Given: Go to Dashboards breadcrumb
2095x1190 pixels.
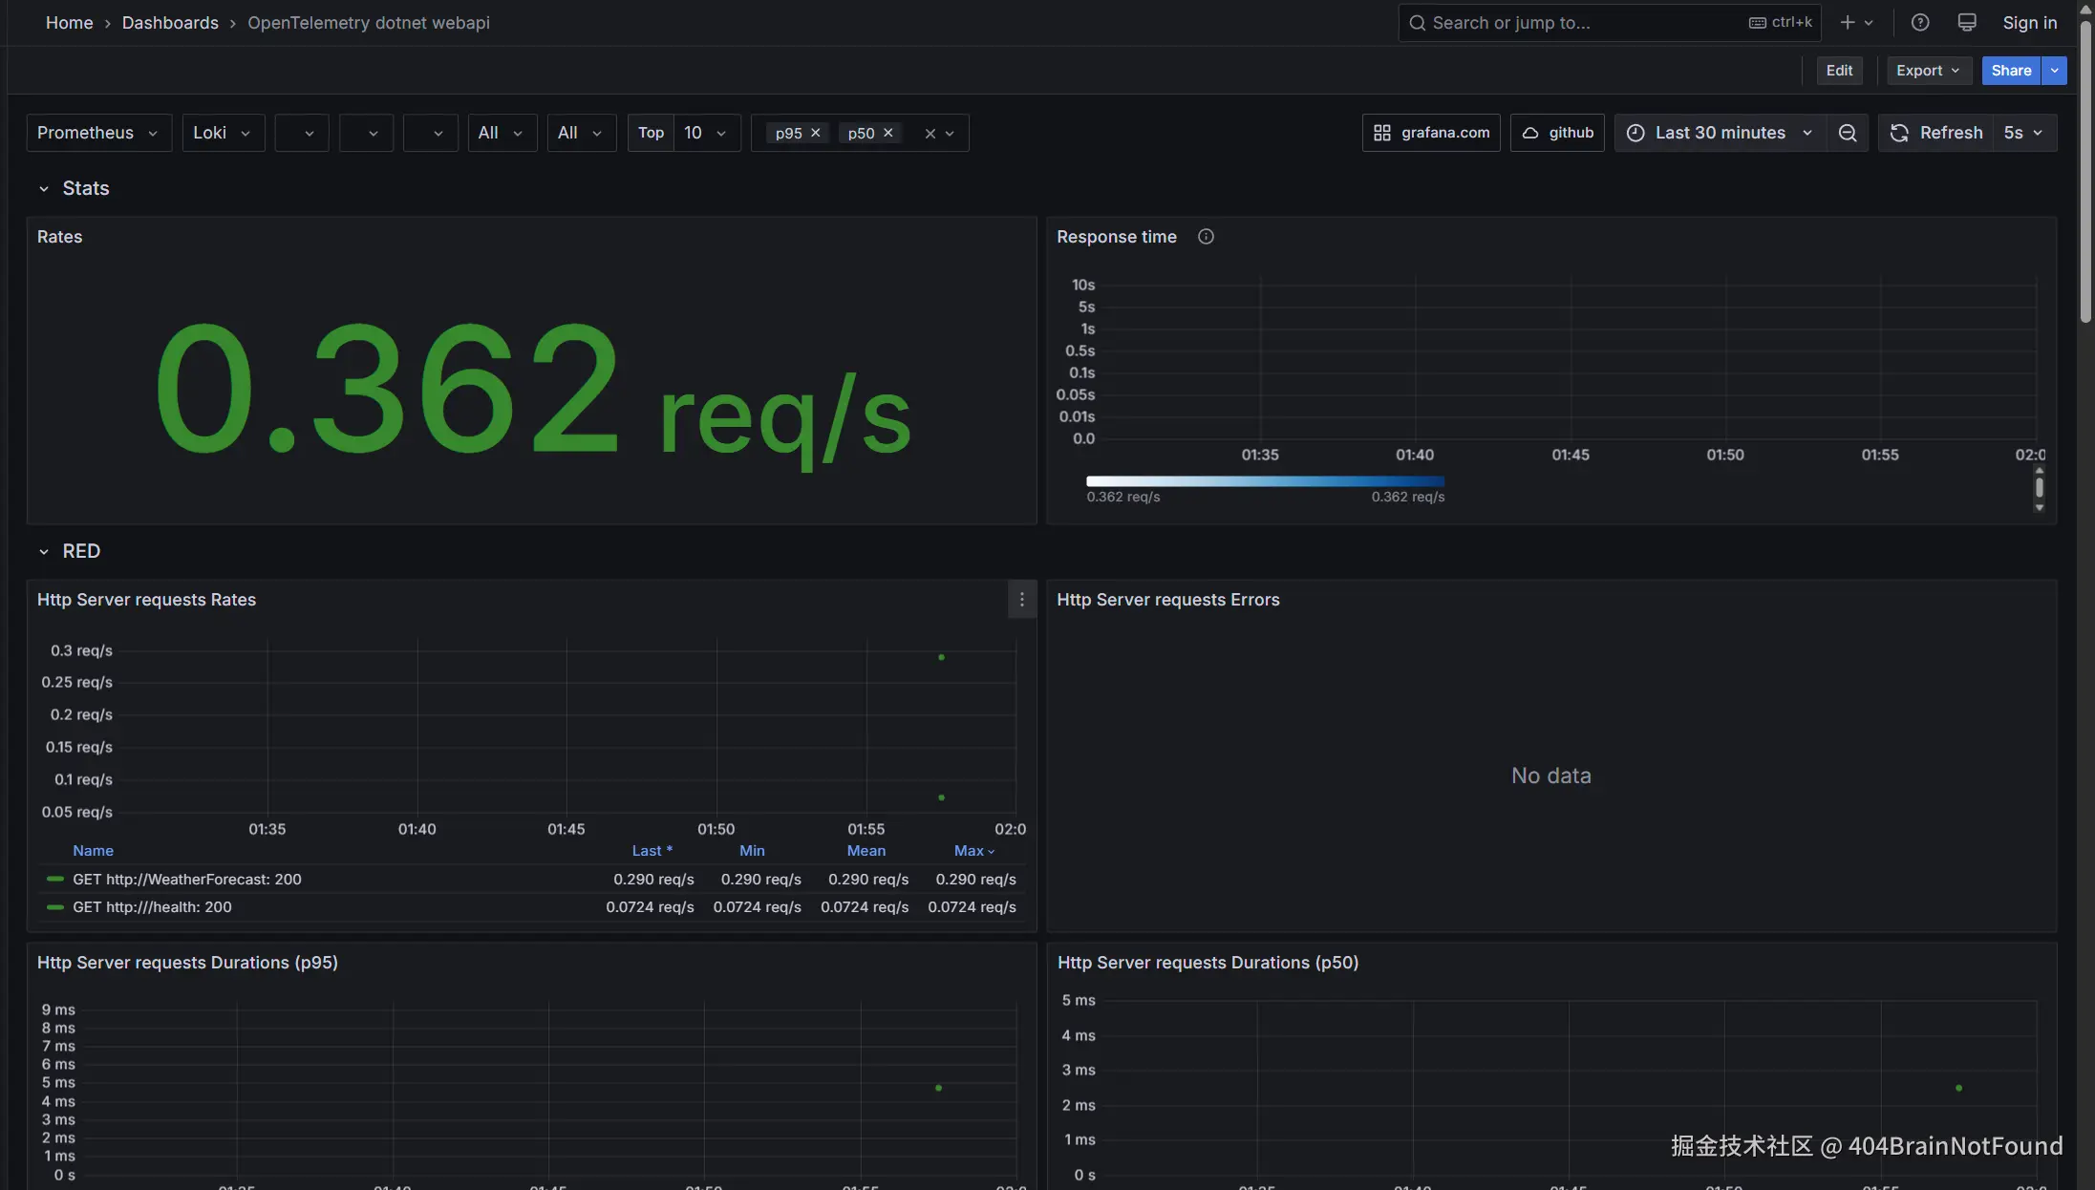Looking at the screenshot, I should tap(170, 23).
